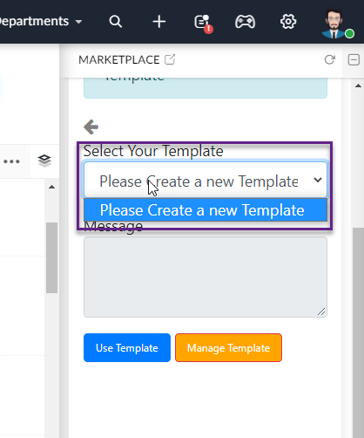Open the Select Your Template combo box

tap(206, 180)
